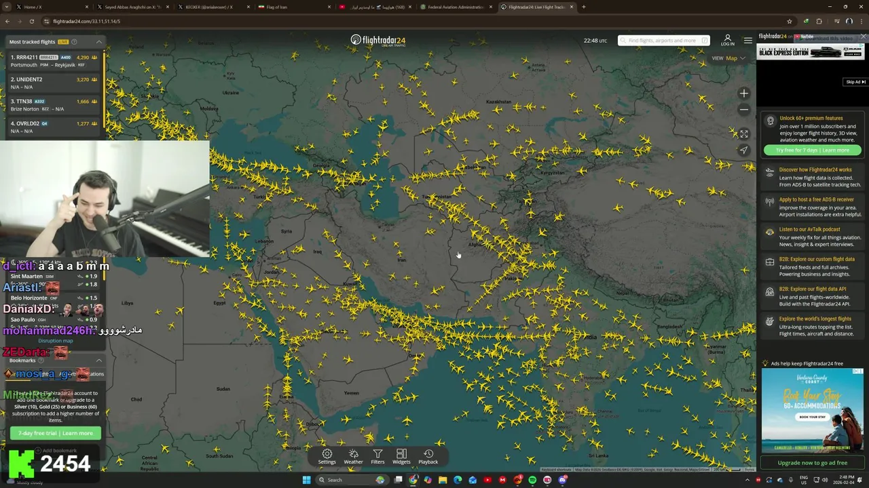
Task: Switch to the Seyed Abbas Araghchi tab
Action: (132, 7)
